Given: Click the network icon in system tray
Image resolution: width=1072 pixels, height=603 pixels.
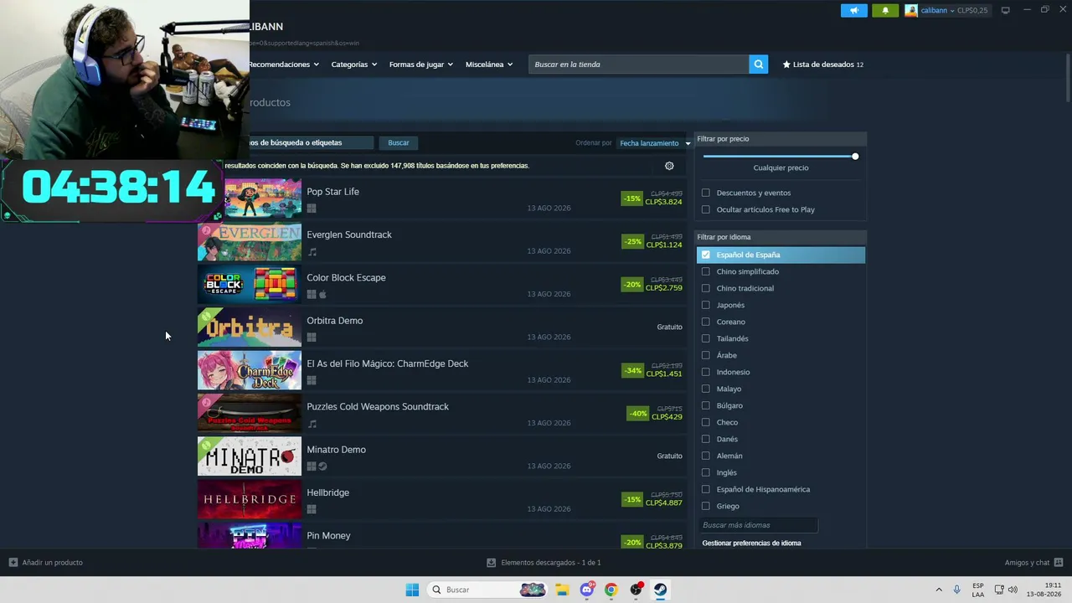Looking at the screenshot, I should pos(999,590).
